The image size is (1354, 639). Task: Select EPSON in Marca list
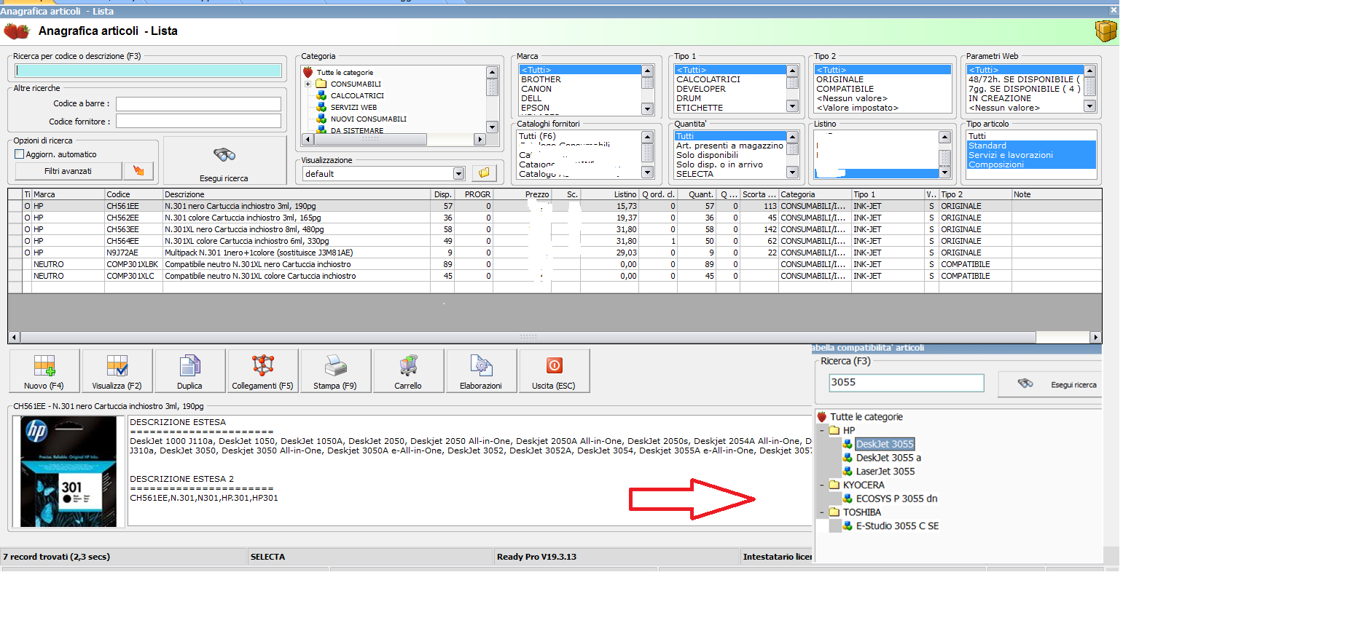coord(536,108)
